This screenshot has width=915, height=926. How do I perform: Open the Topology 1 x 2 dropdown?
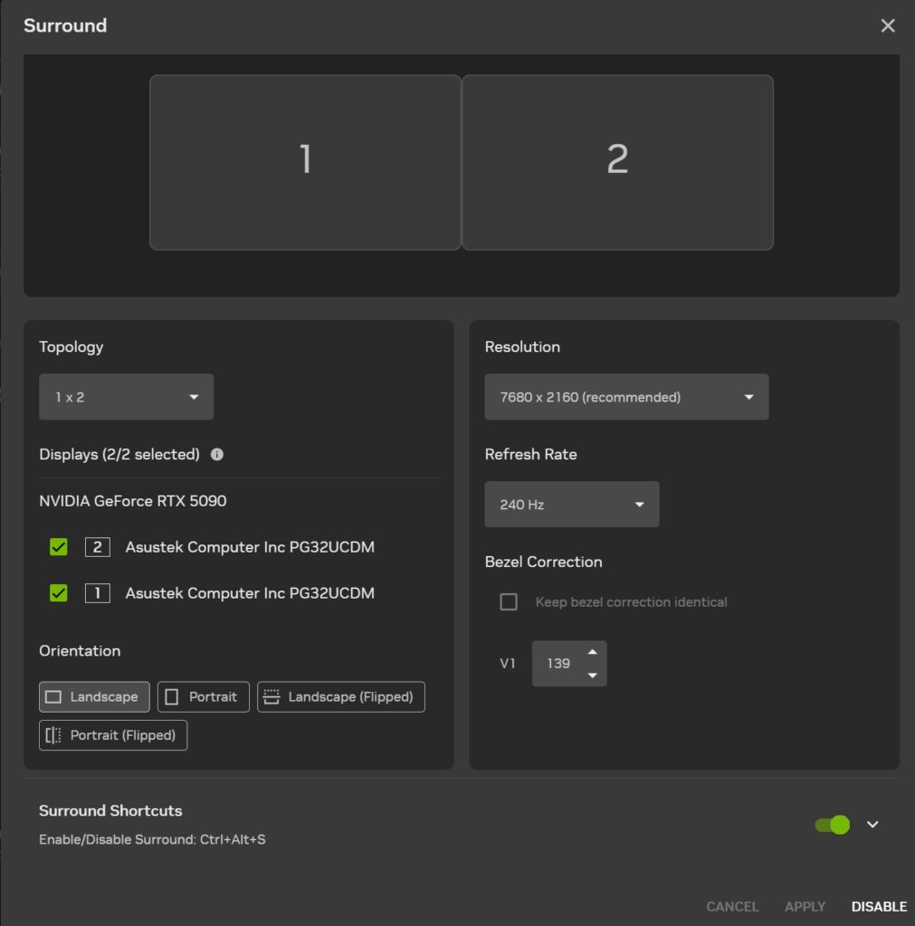[126, 397]
